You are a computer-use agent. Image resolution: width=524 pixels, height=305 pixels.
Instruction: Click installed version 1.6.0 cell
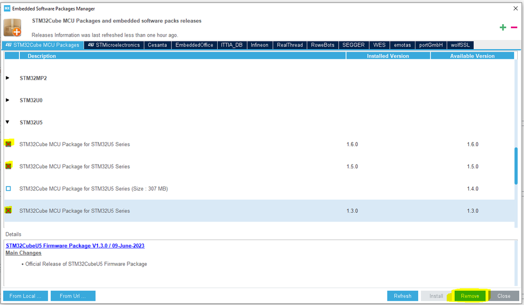point(352,144)
